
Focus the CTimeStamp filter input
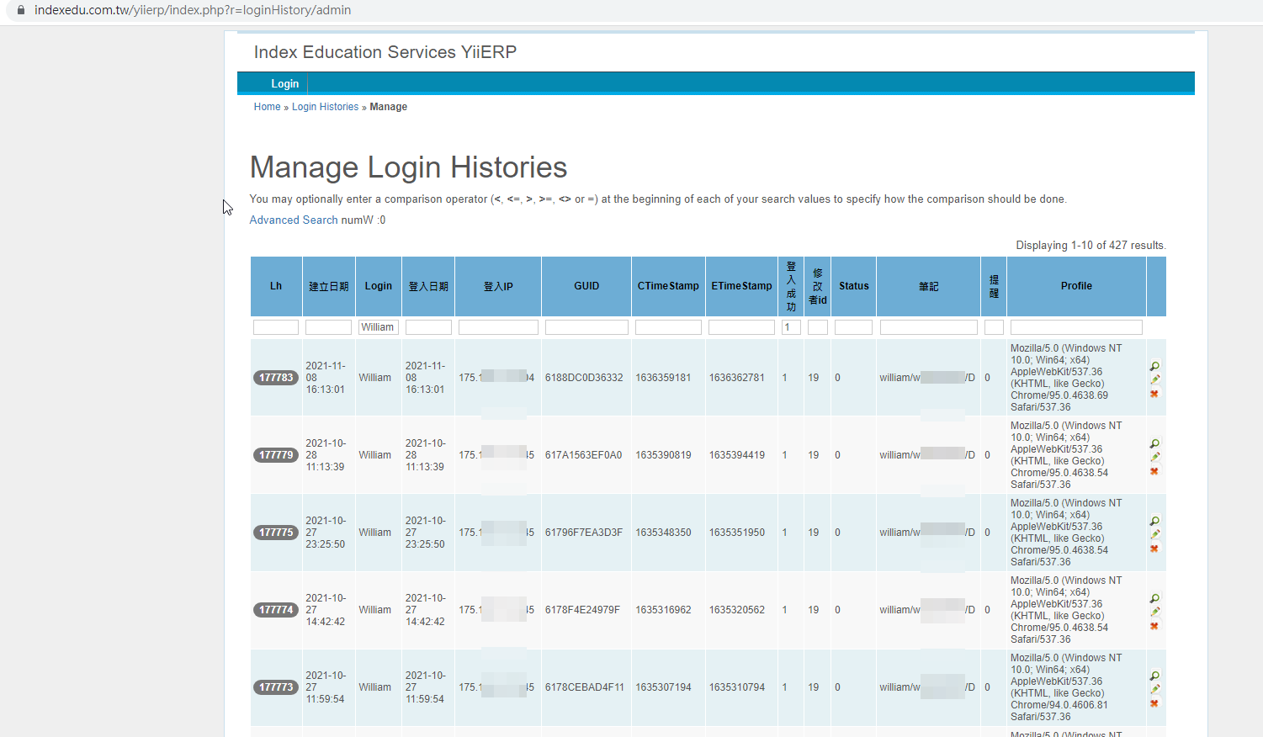(668, 327)
